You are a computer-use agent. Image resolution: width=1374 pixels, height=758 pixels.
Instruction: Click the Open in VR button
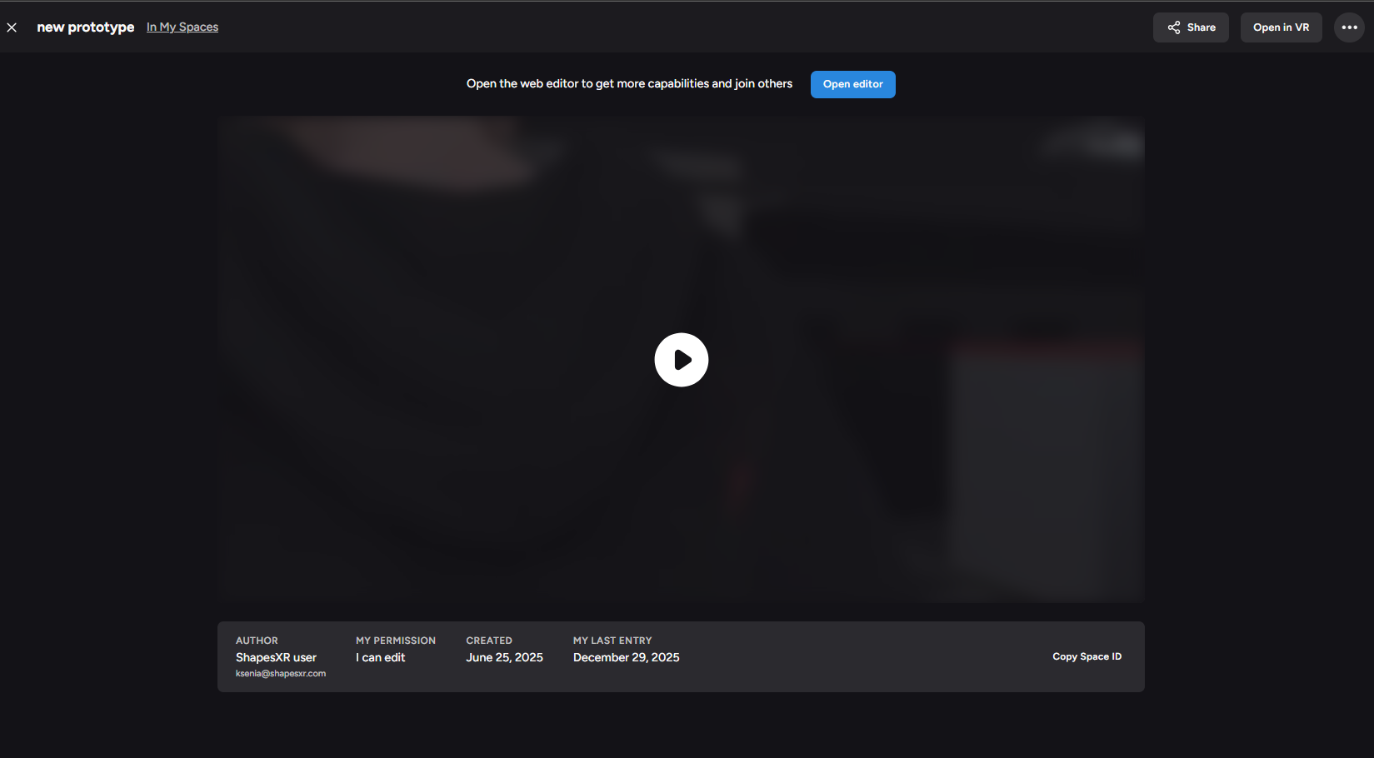1281,27
